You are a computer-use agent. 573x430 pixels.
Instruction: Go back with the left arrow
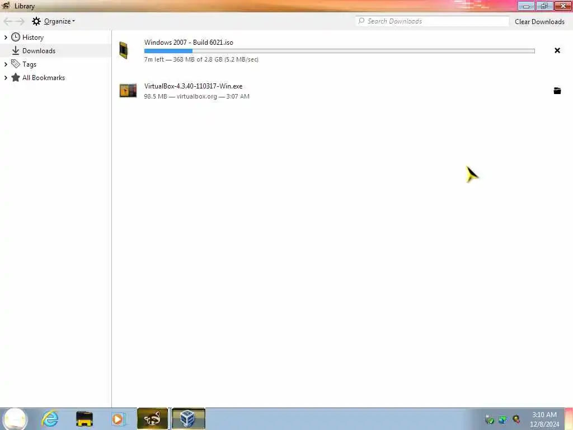(x=8, y=21)
